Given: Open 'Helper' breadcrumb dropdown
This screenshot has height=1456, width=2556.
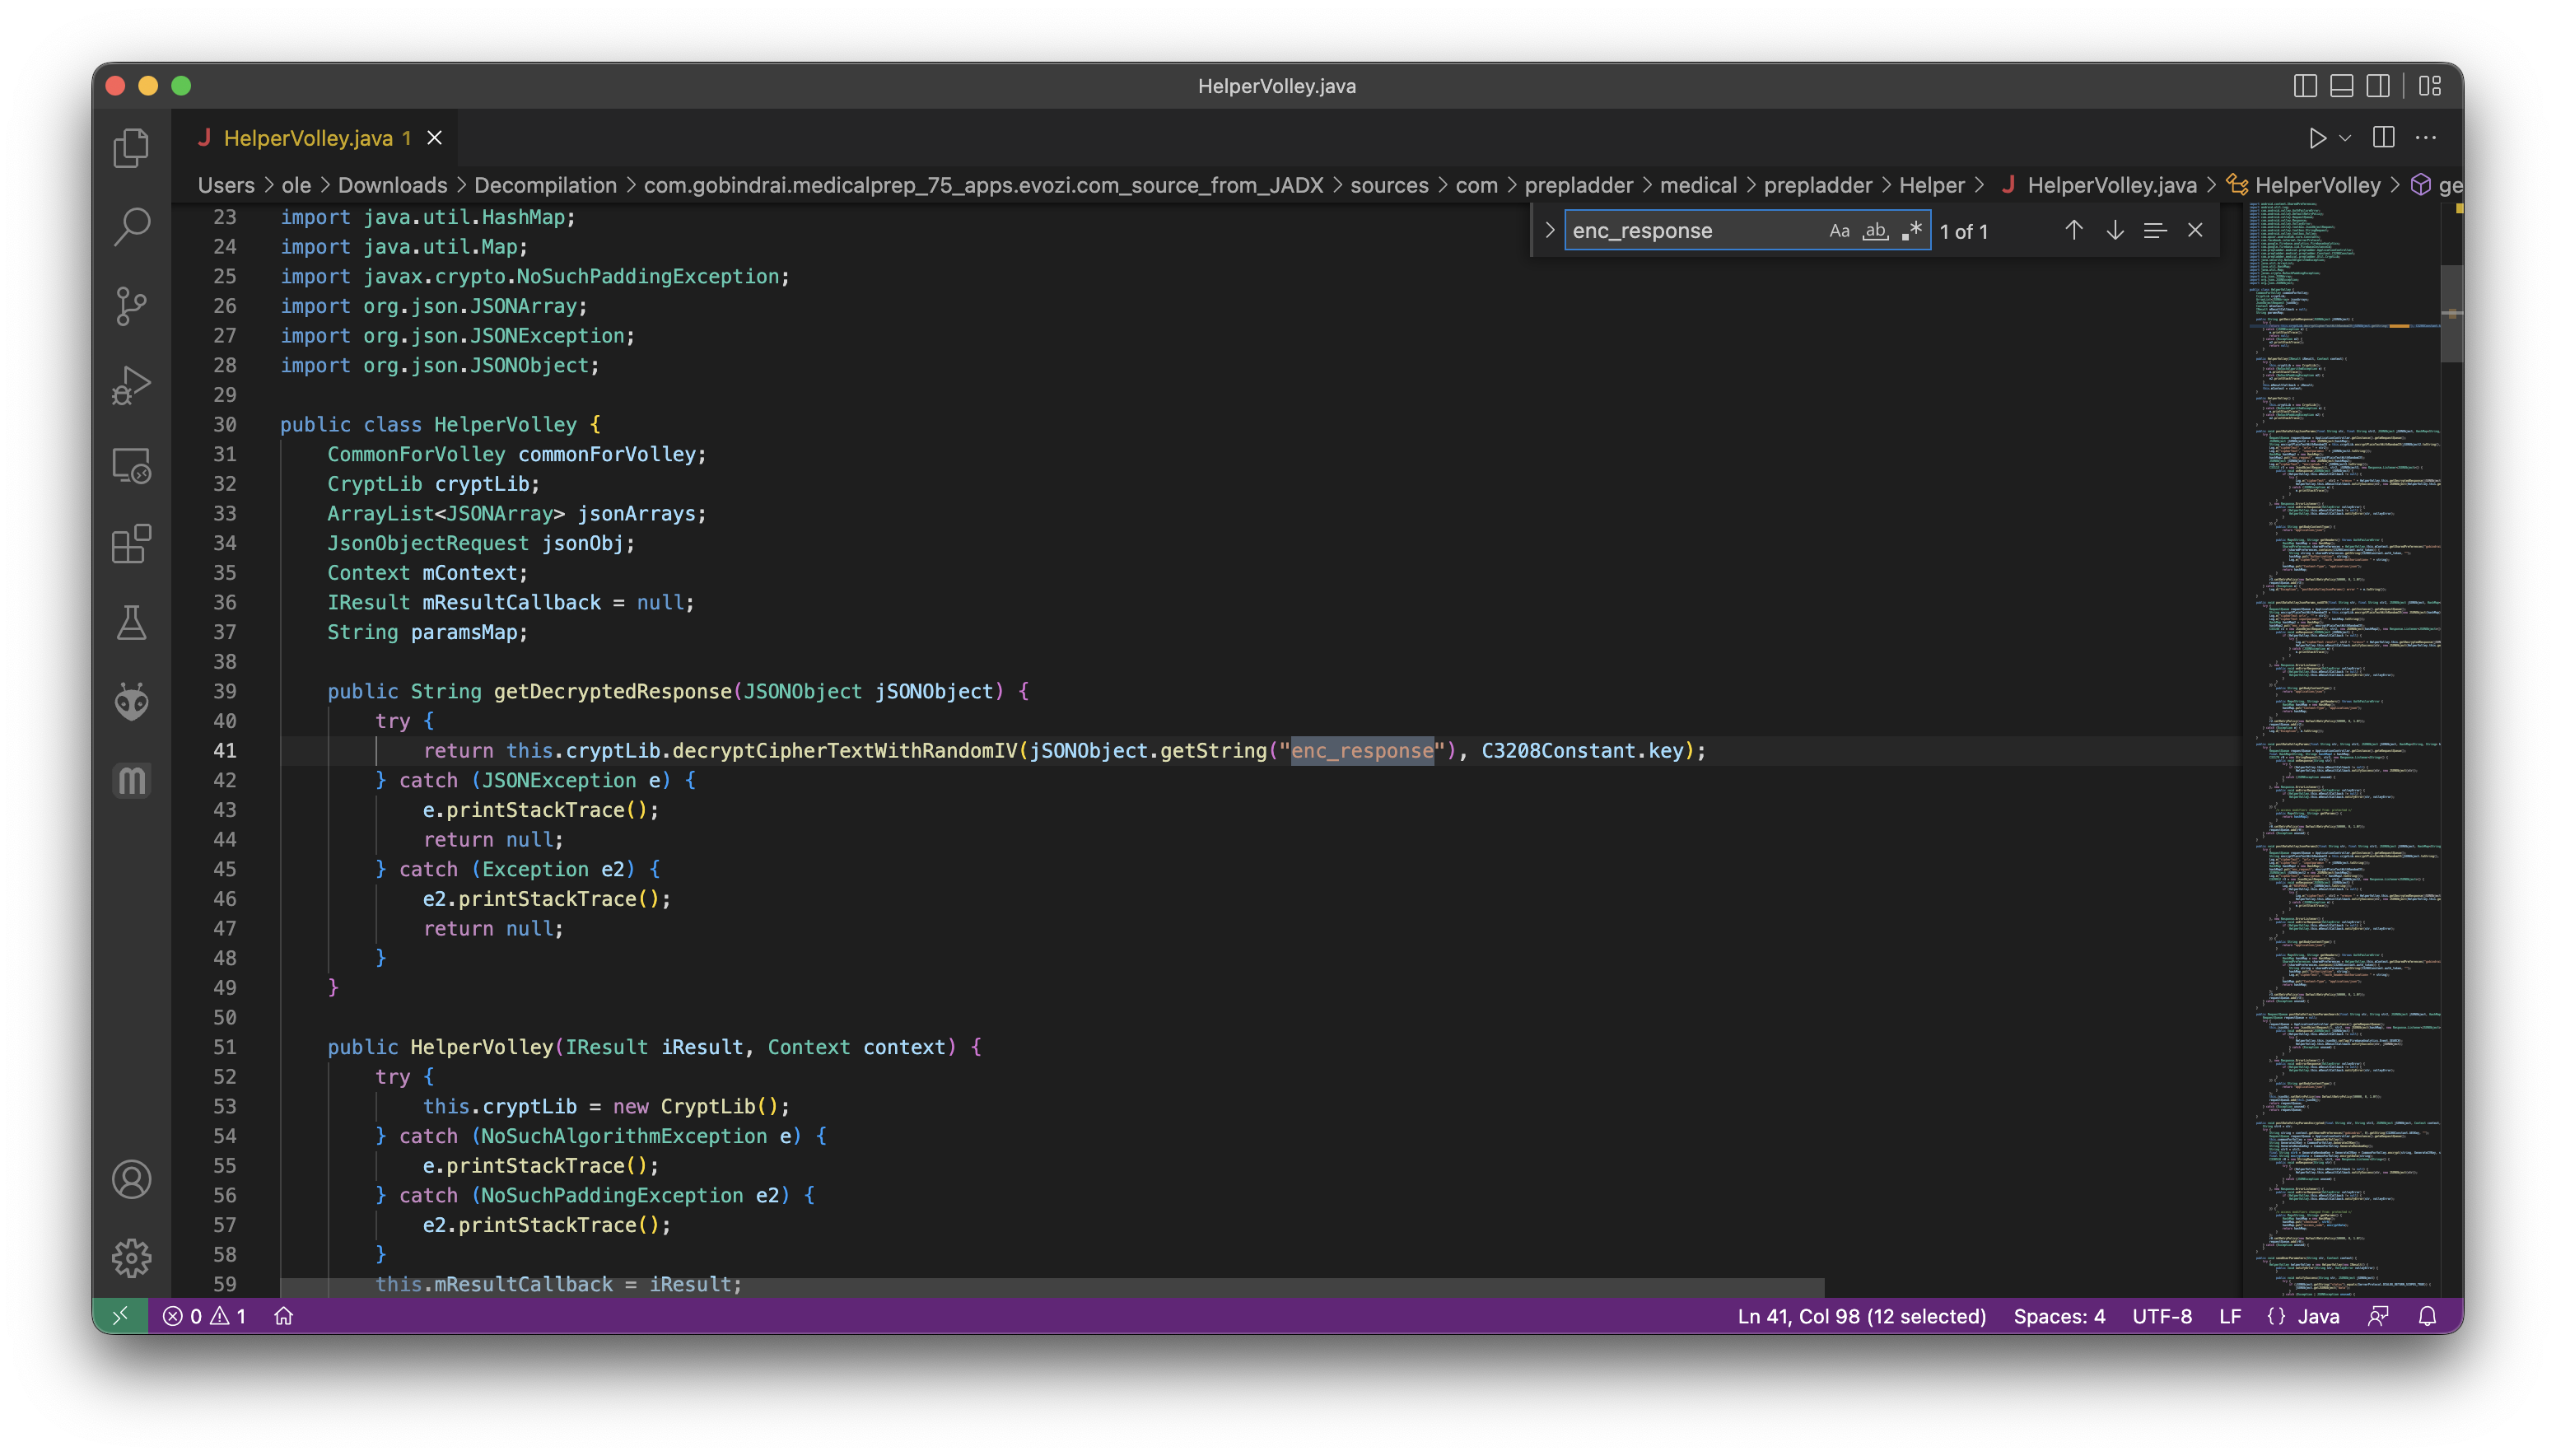Looking at the screenshot, I should (x=1931, y=185).
